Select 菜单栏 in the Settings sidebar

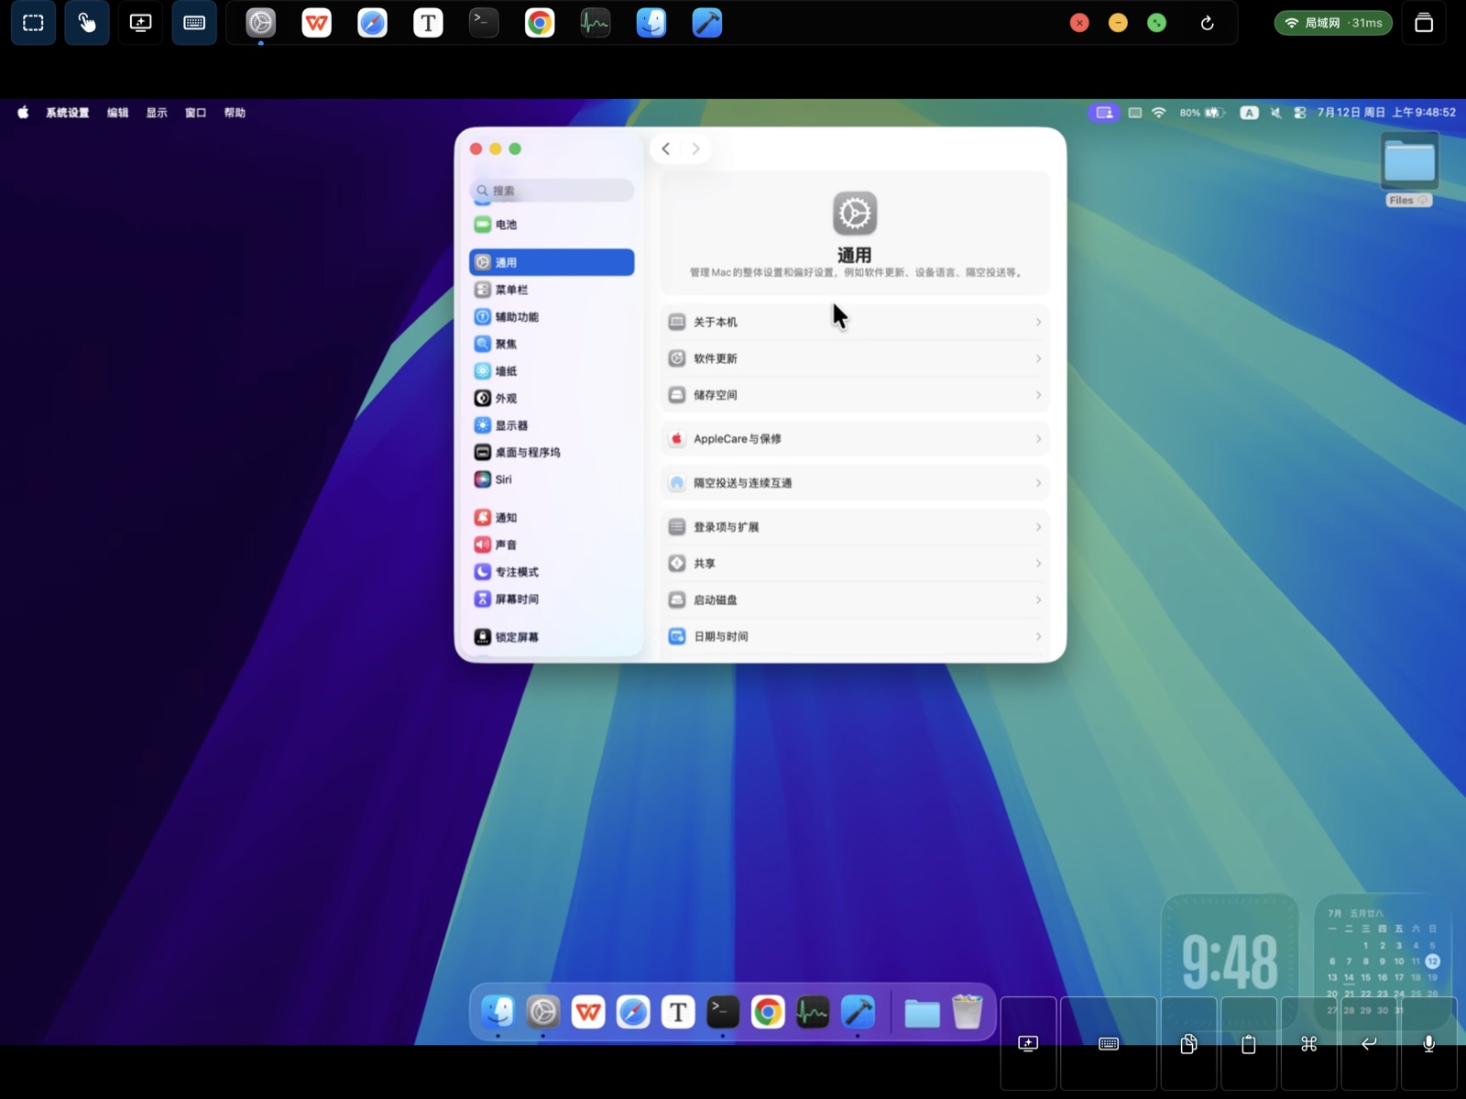[x=552, y=290]
